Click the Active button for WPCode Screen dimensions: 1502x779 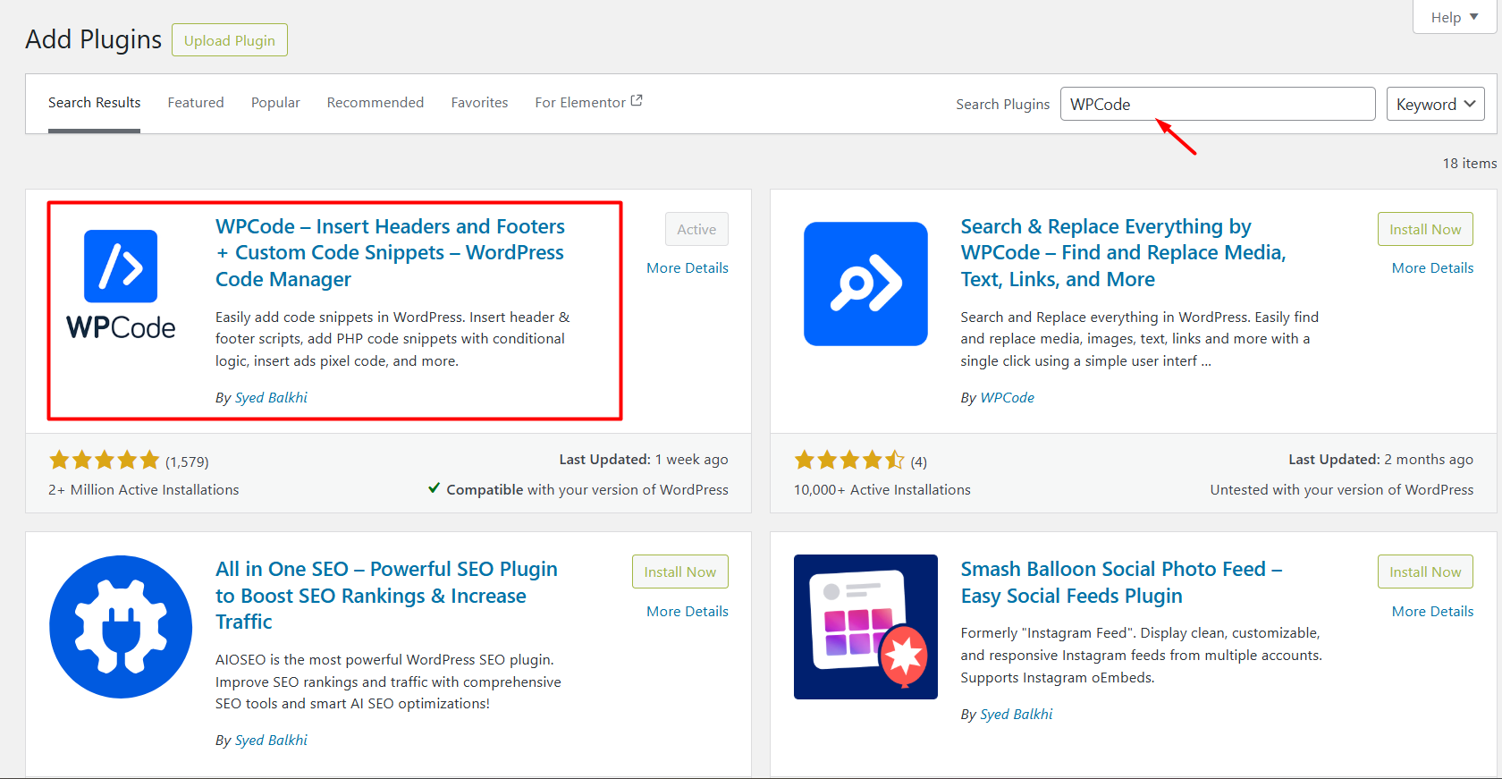point(696,229)
